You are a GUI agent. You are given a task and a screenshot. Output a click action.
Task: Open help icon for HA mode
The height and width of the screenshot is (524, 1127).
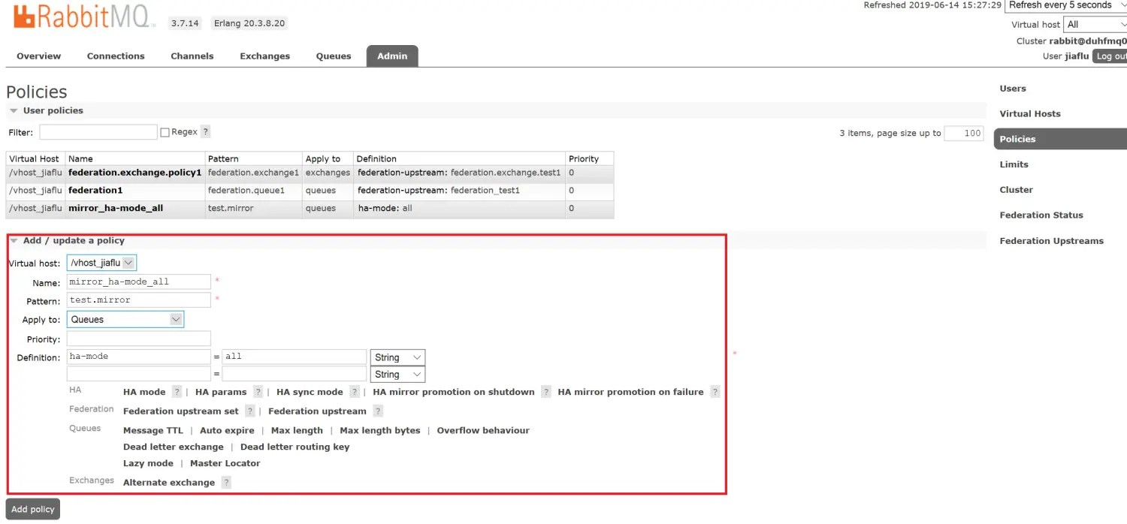tap(177, 392)
